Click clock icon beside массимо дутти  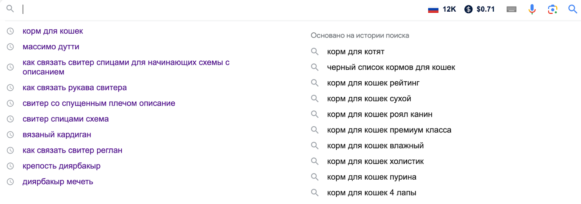(11, 47)
